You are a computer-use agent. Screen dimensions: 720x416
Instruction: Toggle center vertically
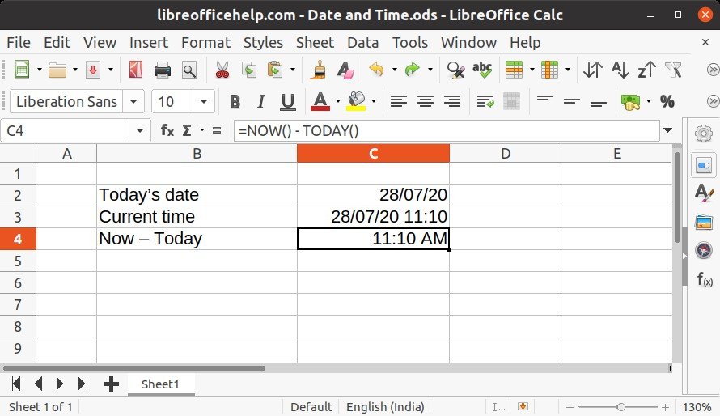[x=572, y=101]
